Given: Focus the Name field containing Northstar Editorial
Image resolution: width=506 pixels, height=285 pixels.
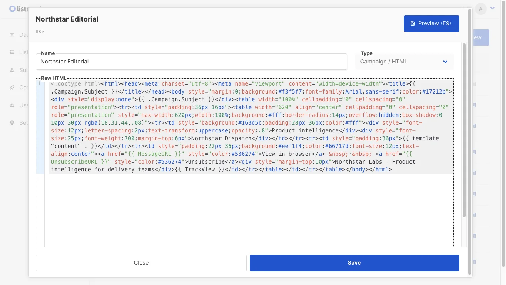Looking at the screenshot, I should click(192, 62).
